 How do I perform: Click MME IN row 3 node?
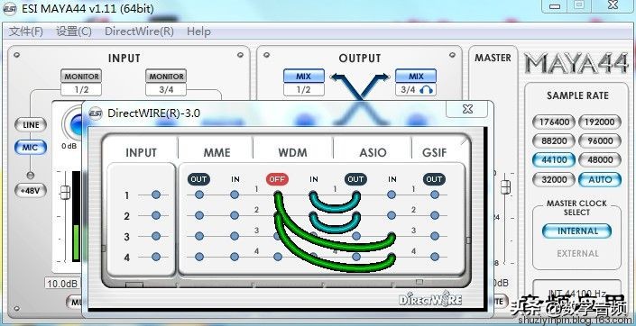pyautogui.click(x=235, y=236)
